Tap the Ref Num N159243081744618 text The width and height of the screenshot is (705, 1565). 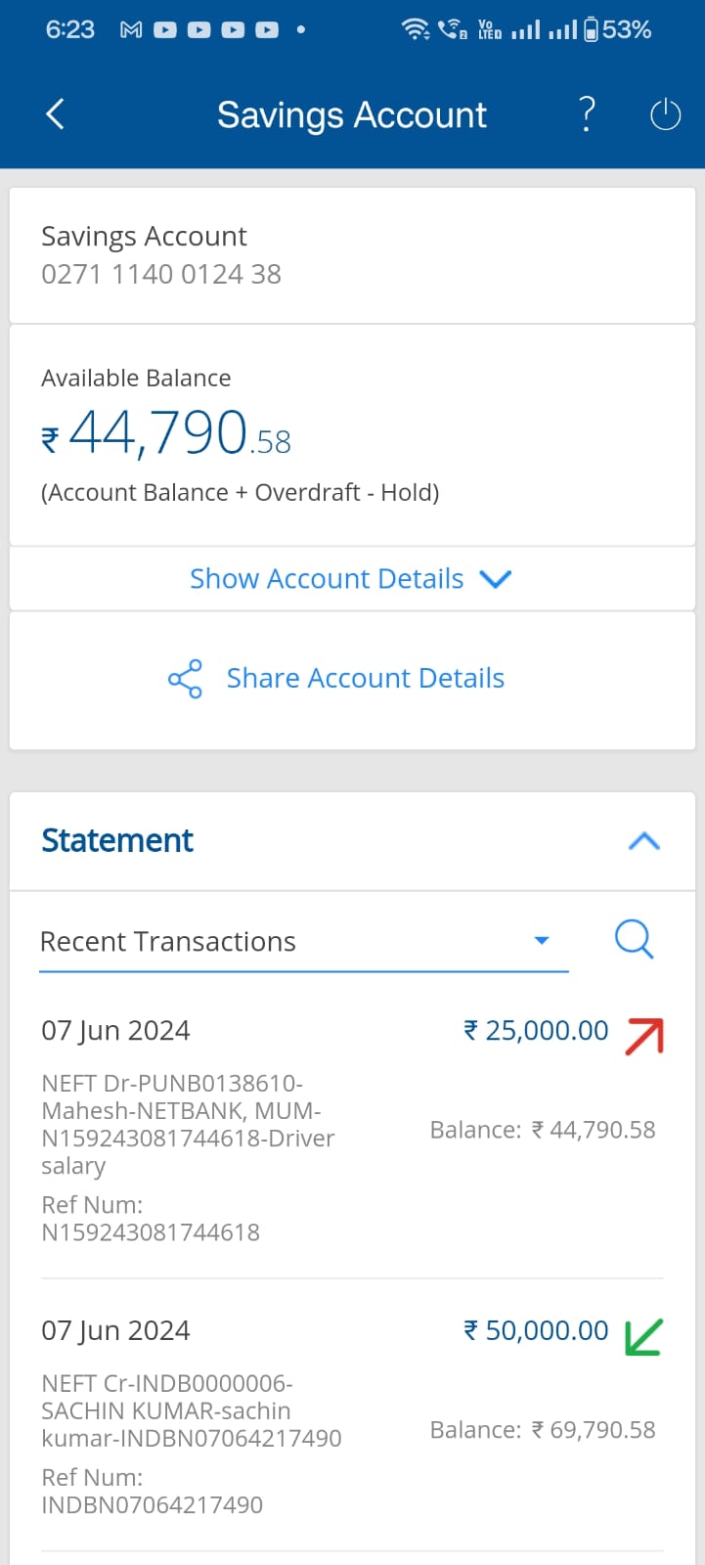point(151,1231)
